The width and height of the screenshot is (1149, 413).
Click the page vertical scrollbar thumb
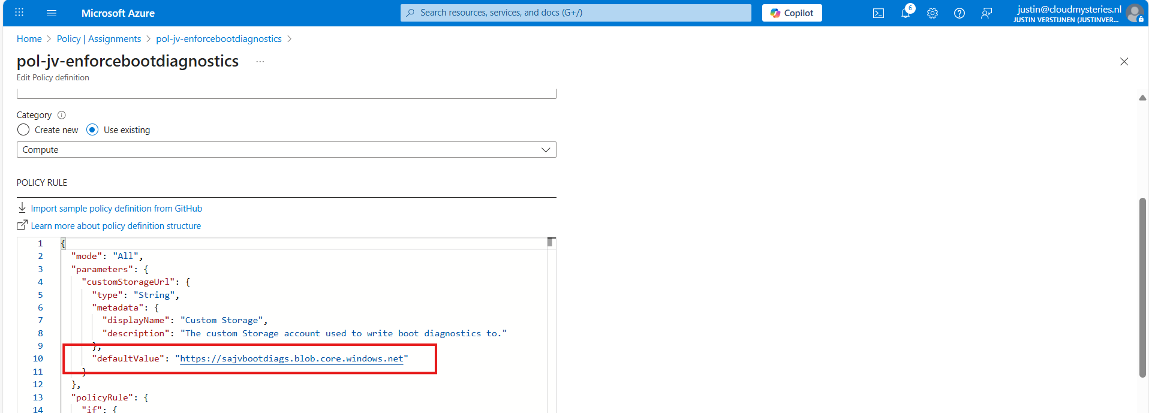(1142, 288)
